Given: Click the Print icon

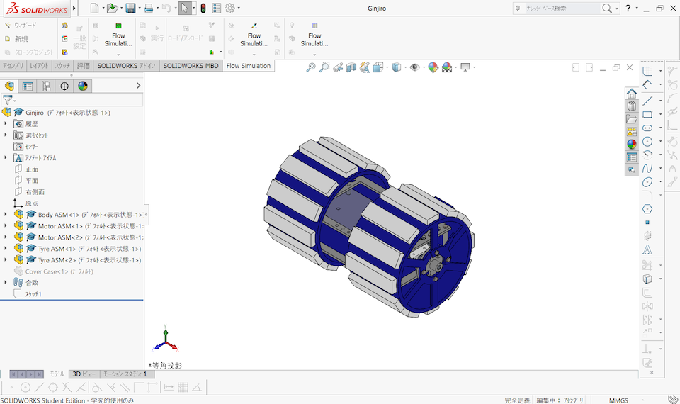Looking at the screenshot, I should click(x=148, y=8).
